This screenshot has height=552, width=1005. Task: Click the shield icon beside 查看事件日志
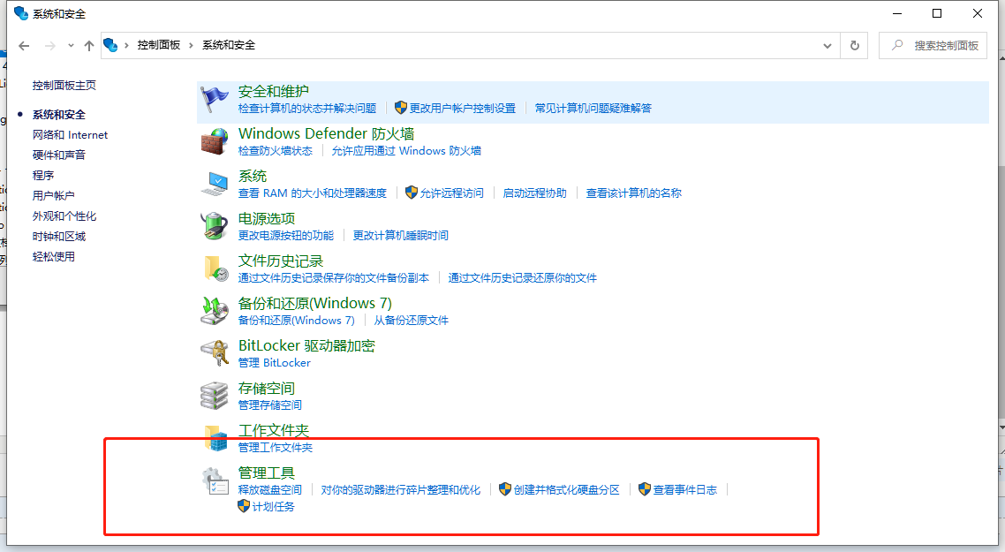point(645,489)
